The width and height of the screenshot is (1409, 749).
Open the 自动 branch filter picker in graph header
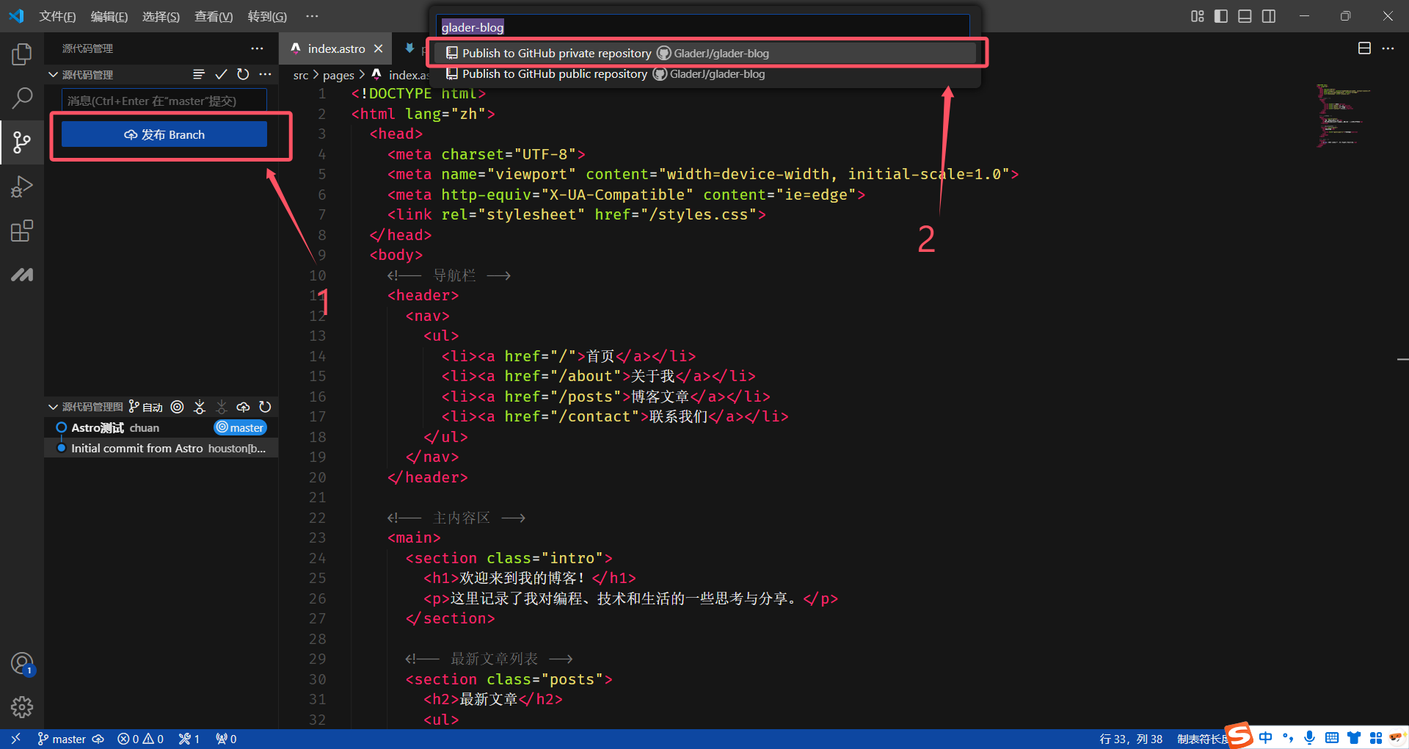pyautogui.click(x=146, y=407)
